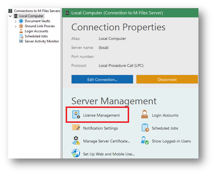The height and width of the screenshot is (175, 215).
Task: Open Show Logged-in Users link
Action: [x=171, y=141]
